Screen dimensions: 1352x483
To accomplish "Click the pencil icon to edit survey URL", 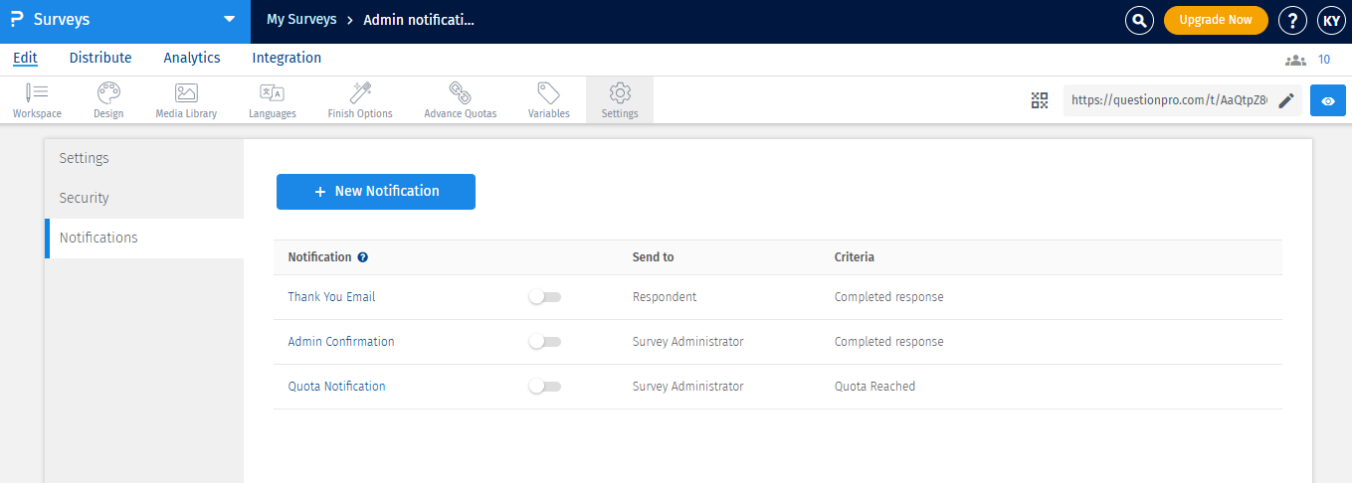I will pyautogui.click(x=1286, y=100).
